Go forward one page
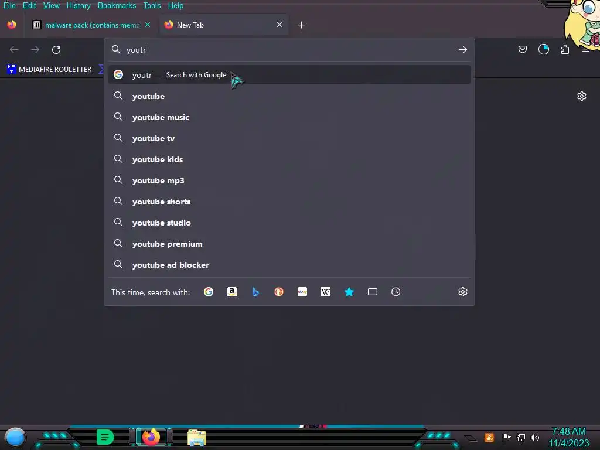Screen dimensions: 600x450 [x=35, y=50]
